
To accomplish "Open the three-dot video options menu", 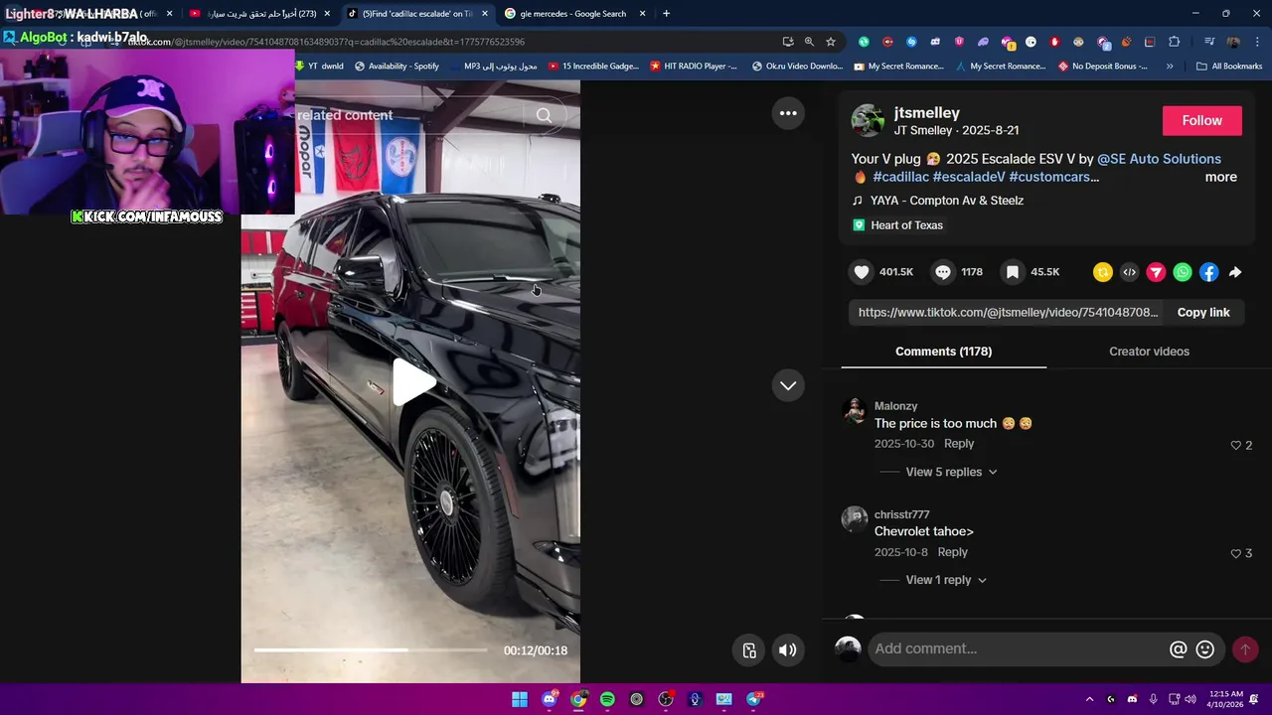I will [788, 113].
